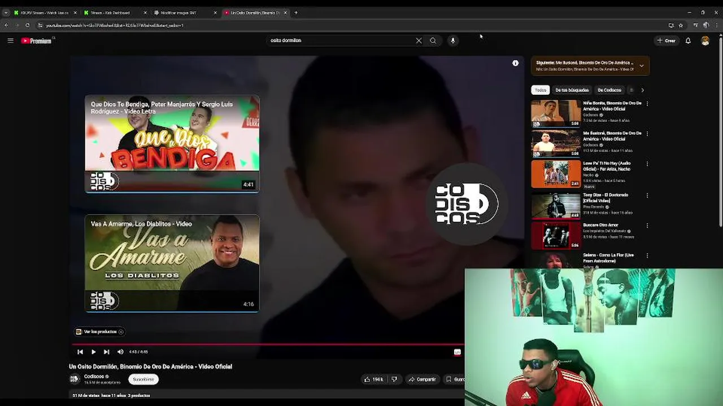Select the De Codiscos filter chip
Image resolution: width=723 pixels, height=406 pixels.
coord(609,90)
